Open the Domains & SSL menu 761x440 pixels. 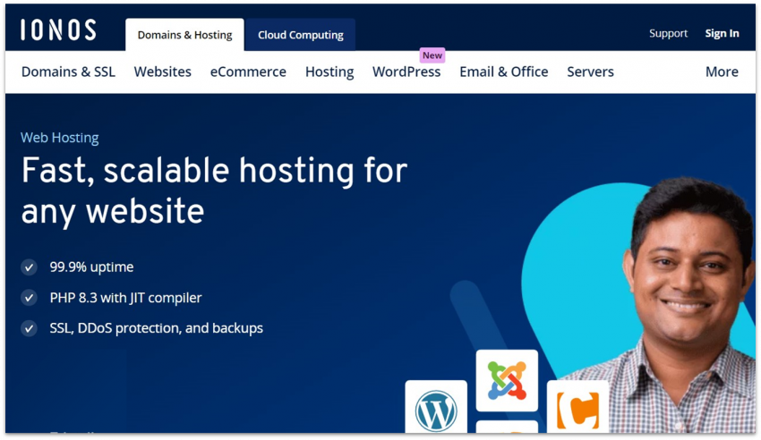pyautogui.click(x=68, y=72)
